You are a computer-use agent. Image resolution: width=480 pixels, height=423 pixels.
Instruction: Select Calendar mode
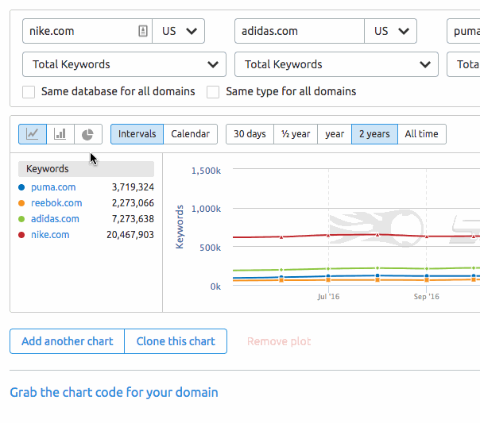tap(191, 134)
